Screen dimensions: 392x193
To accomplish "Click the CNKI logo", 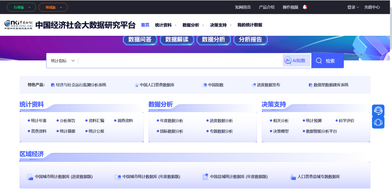I will coord(18,25).
